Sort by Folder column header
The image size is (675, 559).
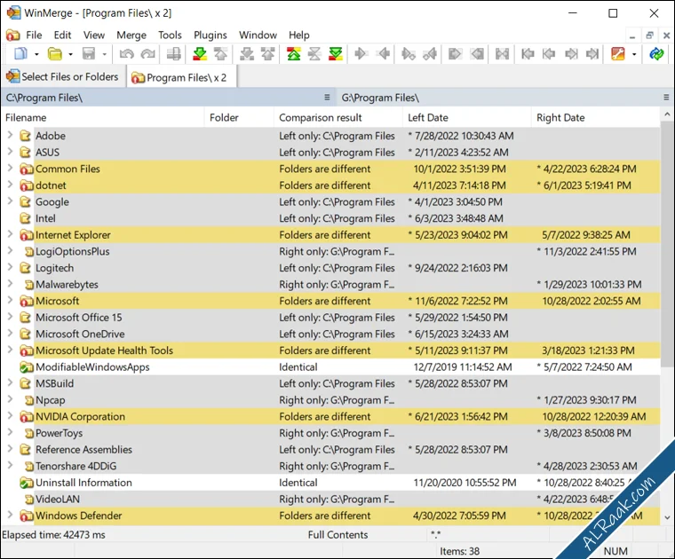tap(239, 117)
